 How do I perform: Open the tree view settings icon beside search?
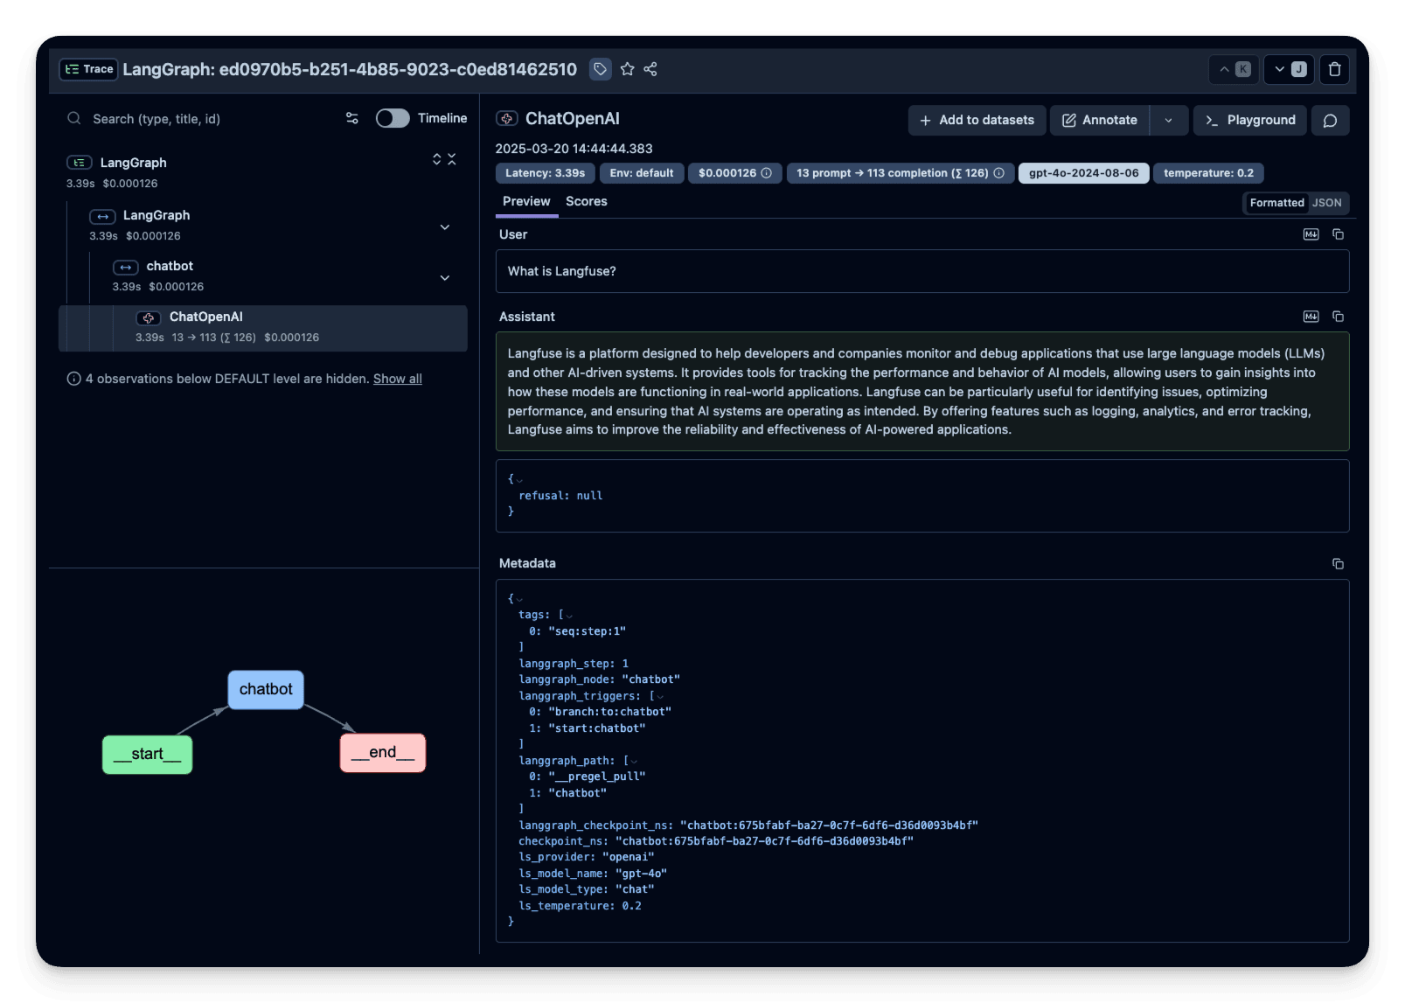pyautogui.click(x=351, y=118)
